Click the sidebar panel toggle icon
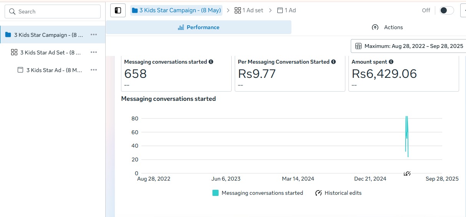Screen dimensions: 466x217 click(x=118, y=10)
